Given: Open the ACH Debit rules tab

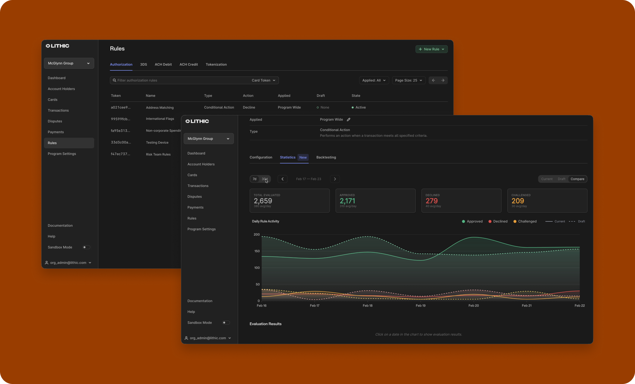Looking at the screenshot, I should 163,64.
